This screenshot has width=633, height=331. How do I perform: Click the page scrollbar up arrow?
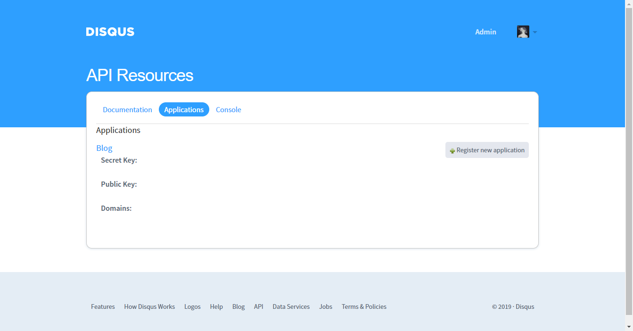[x=629, y=4]
